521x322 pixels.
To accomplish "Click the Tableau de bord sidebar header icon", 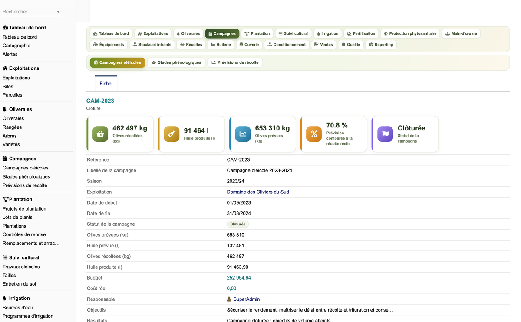I will point(5,27).
